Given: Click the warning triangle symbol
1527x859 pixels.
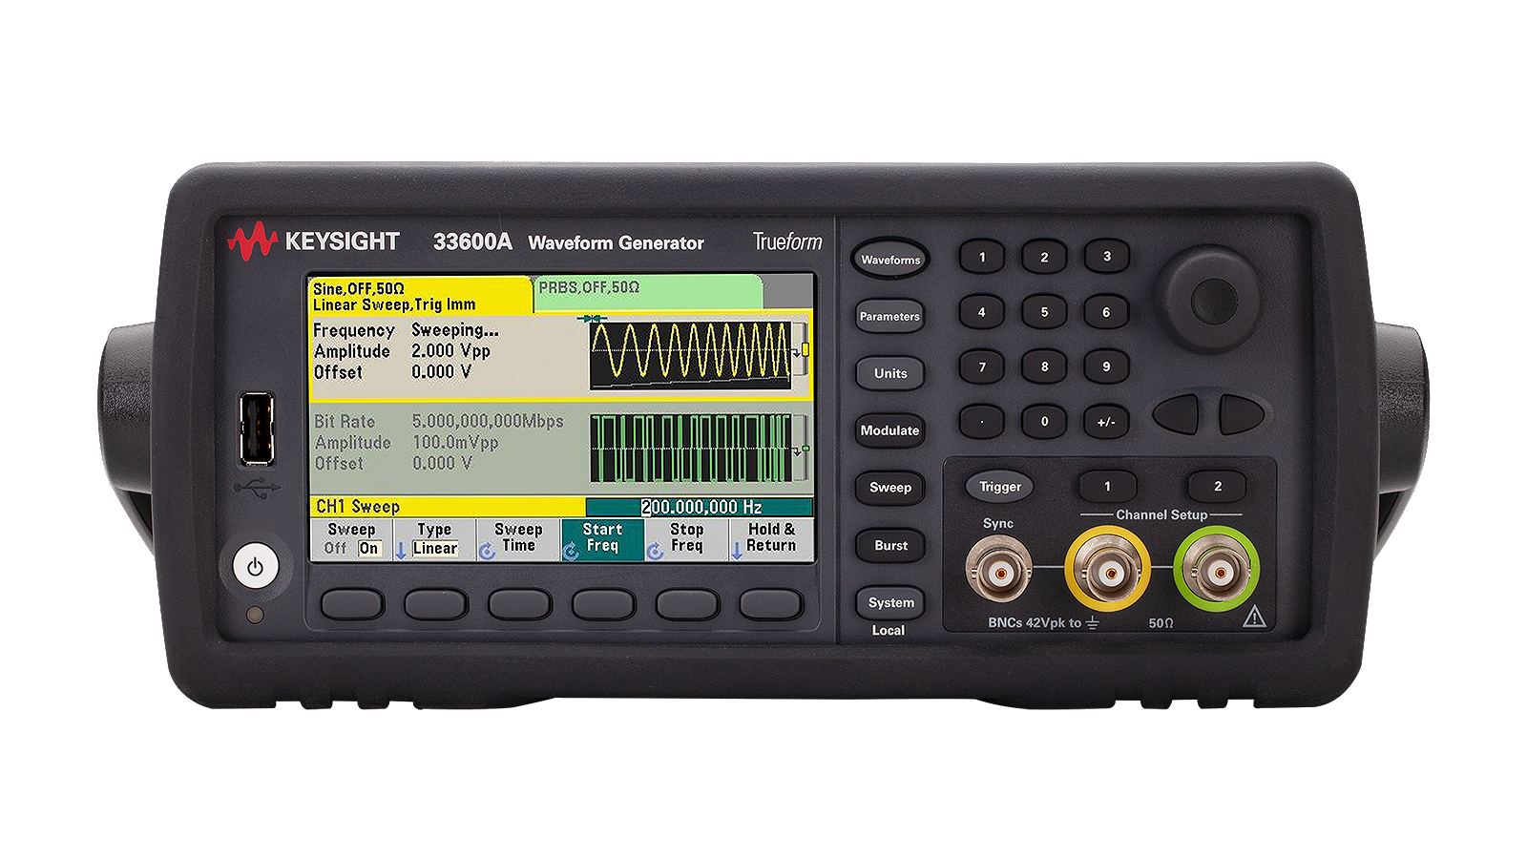Looking at the screenshot, I should pos(1254,618).
